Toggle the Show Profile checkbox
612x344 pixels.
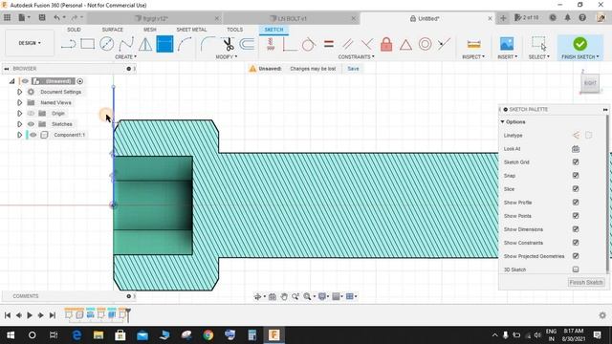pyautogui.click(x=576, y=203)
